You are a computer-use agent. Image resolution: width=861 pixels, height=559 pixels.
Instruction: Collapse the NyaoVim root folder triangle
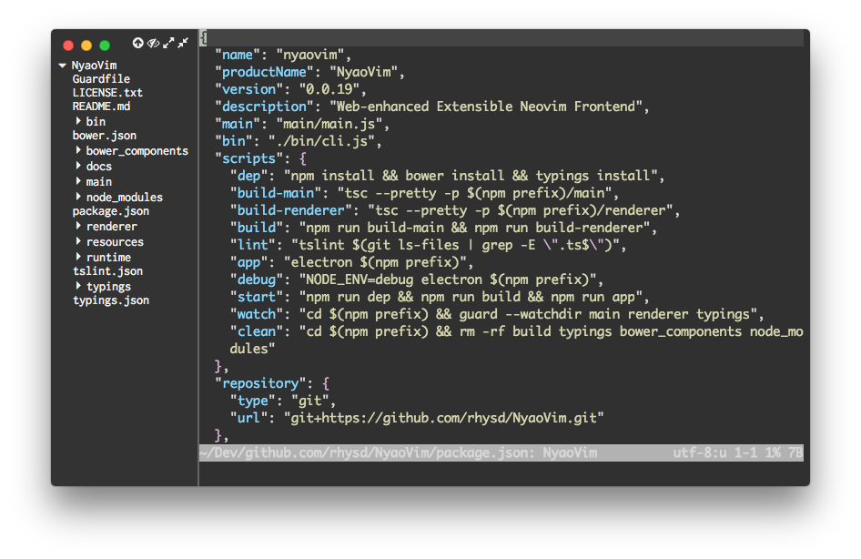(62, 66)
